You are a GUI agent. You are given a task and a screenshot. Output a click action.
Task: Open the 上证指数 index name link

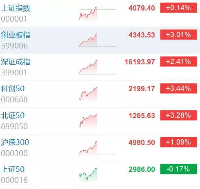coord(16,8)
